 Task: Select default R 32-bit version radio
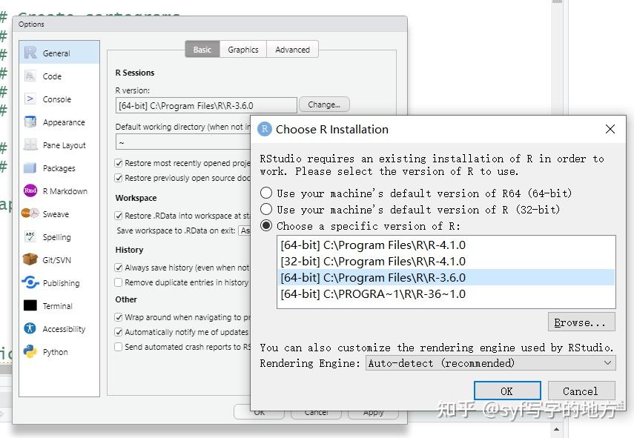point(266,209)
